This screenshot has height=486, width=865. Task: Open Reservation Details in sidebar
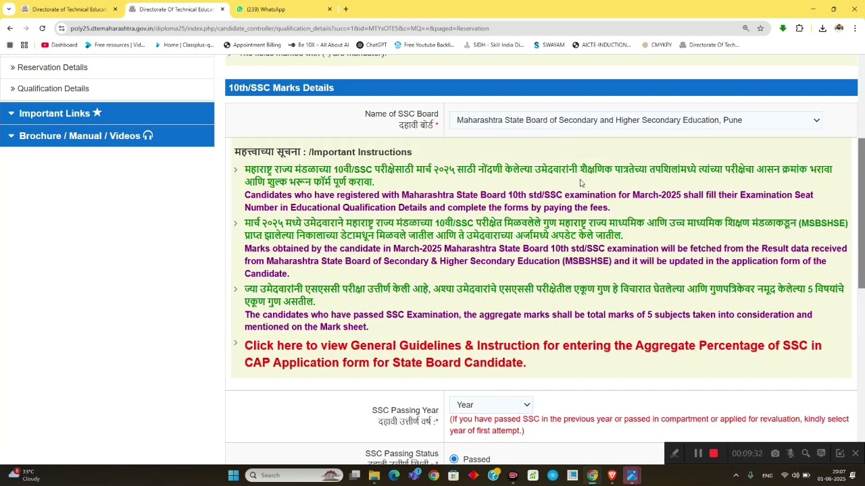click(x=52, y=67)
